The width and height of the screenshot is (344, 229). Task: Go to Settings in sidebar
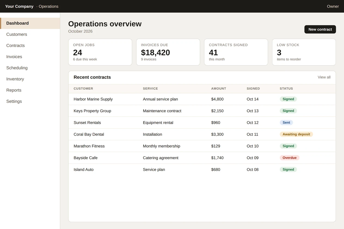30,101
